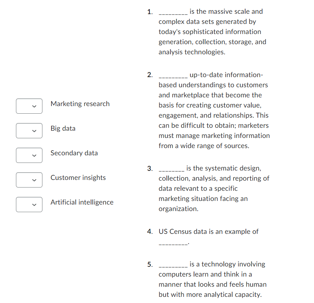Click the Secondary data term label
This screenshot has width=314, height=303.
74,153
